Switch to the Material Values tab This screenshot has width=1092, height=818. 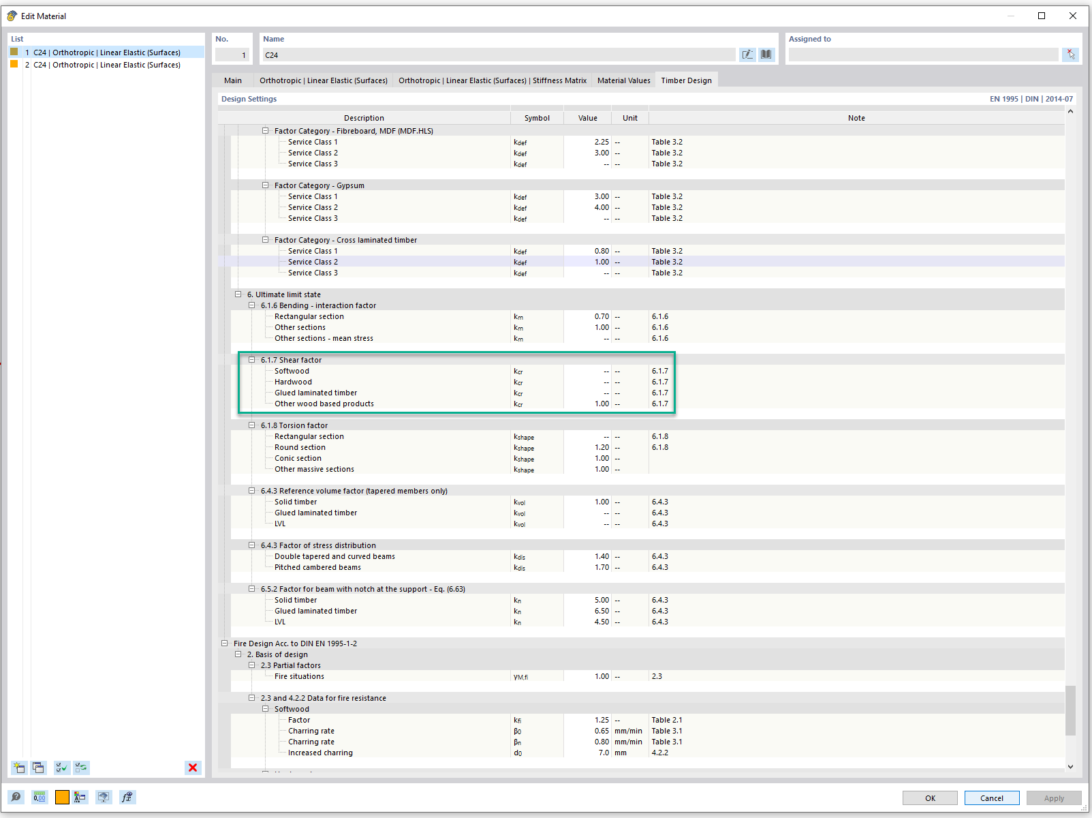(623, 80)
